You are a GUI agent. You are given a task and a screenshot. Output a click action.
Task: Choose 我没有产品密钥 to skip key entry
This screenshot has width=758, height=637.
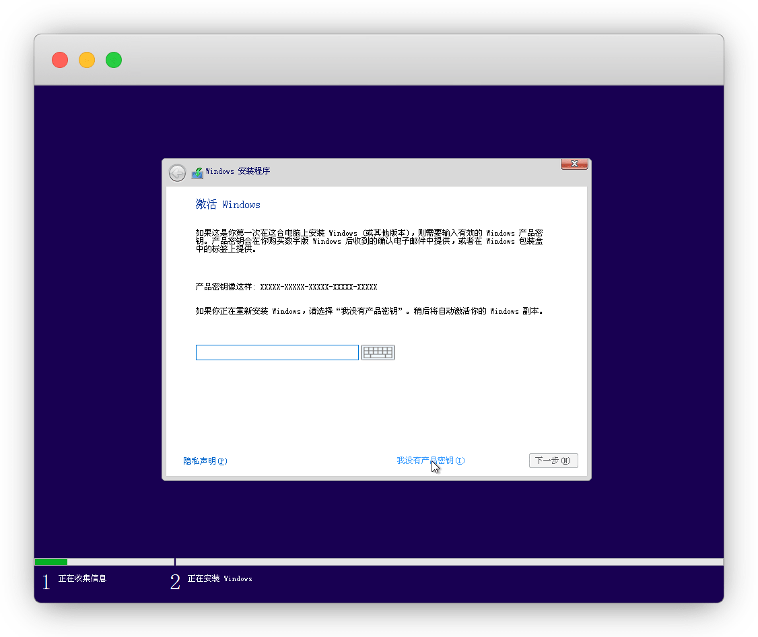pos(430,461)
